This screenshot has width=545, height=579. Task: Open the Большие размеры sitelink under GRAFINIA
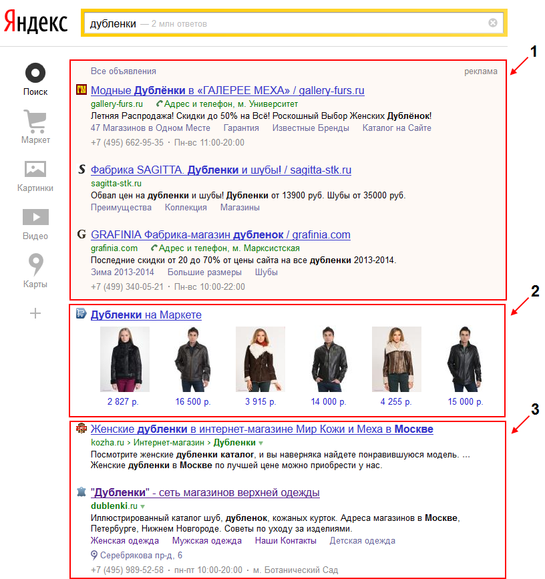(x=204, y=272)
